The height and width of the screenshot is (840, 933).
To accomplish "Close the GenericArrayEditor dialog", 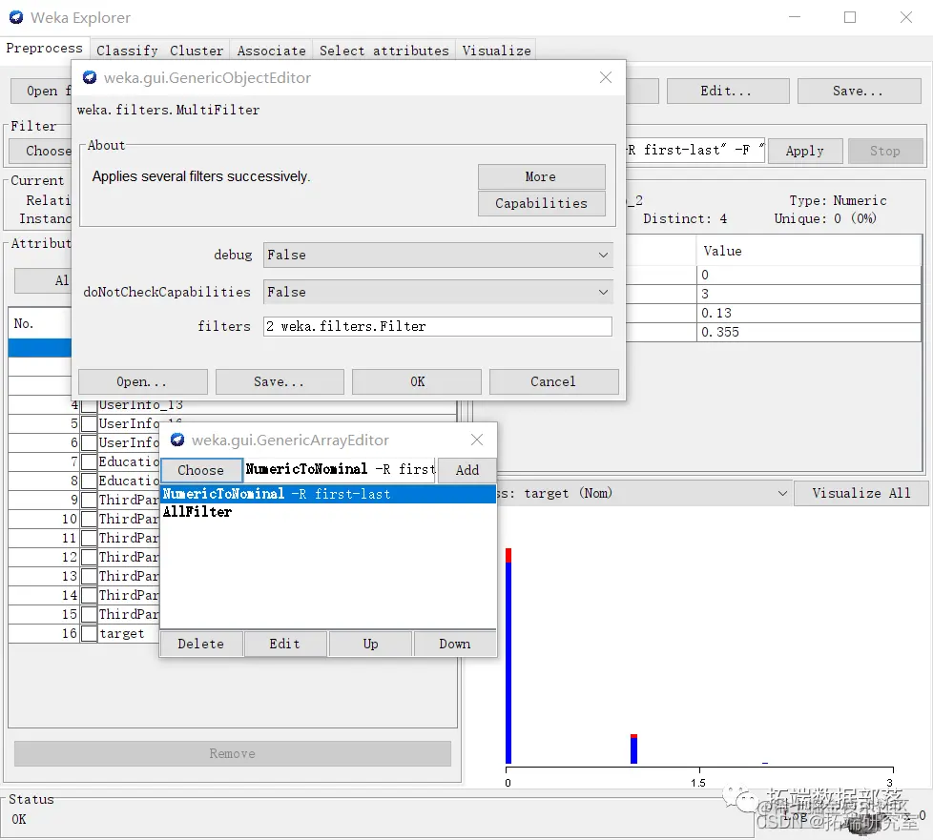I will point(477,440).
